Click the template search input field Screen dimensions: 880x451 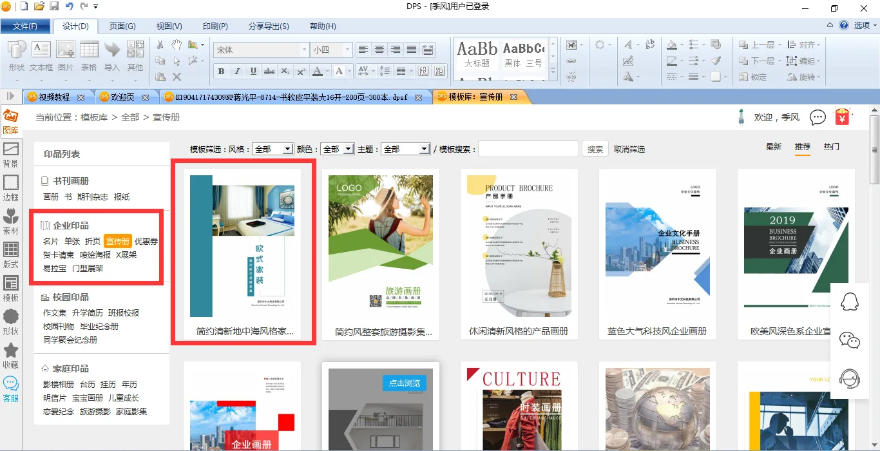(x=528, y=149)
